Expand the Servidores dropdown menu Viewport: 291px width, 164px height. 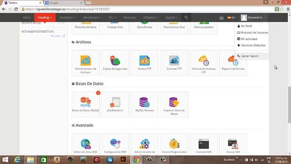[92, 17]
